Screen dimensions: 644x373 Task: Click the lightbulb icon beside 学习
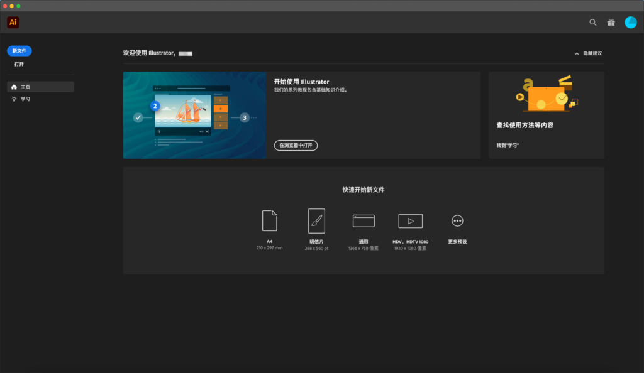(x=14, y=99)
